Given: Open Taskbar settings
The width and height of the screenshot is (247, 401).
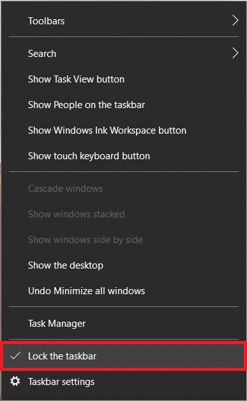Looking at the screenshot, I should click(x=124, y=382).
